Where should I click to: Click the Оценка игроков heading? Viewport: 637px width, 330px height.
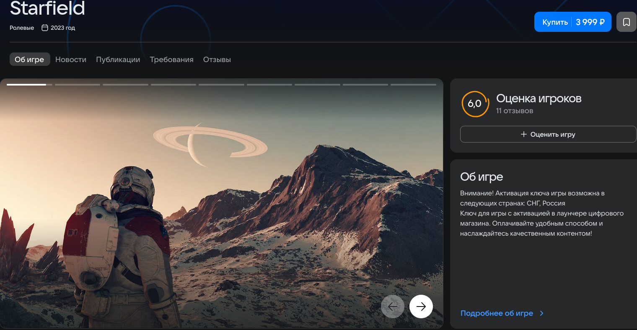click(539, 99)
